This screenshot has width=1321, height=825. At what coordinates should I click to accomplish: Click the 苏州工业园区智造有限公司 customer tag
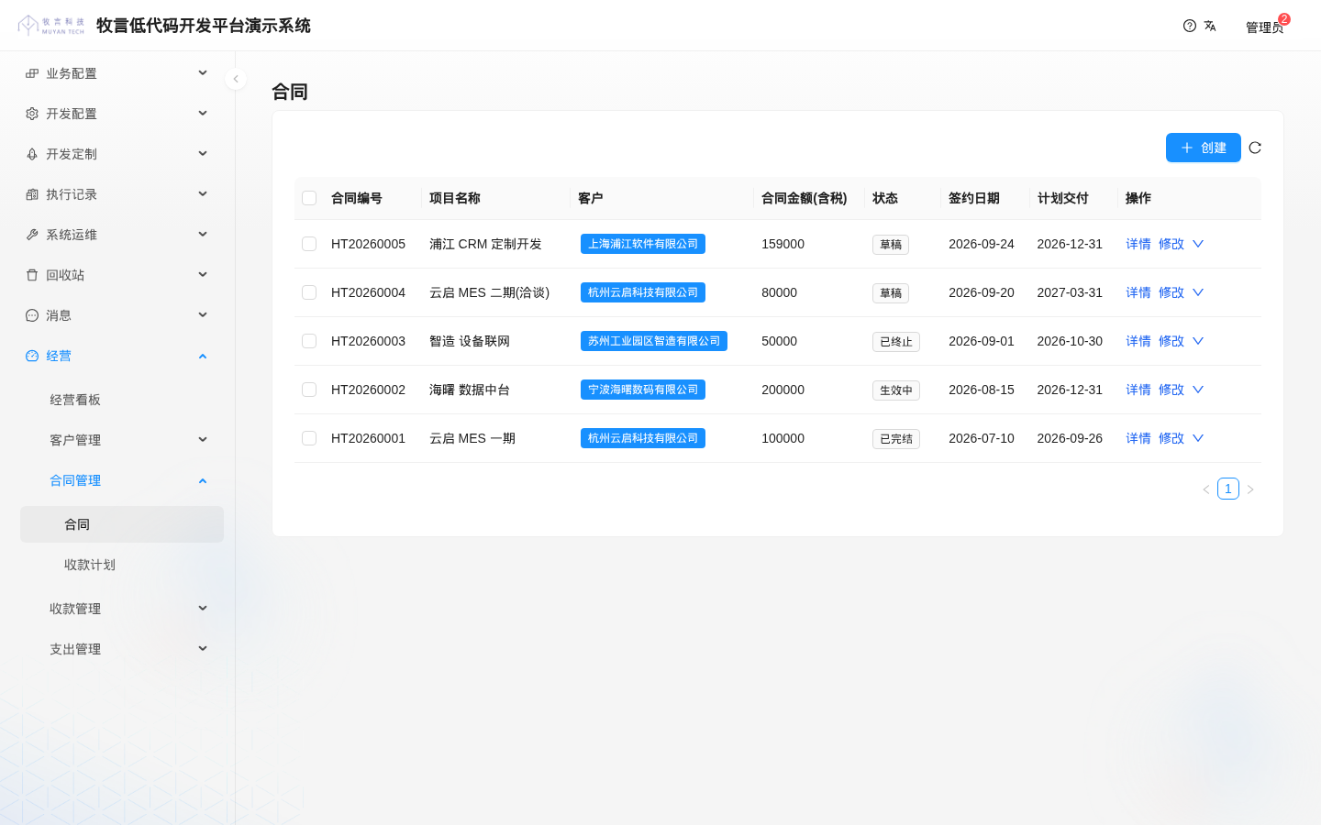point(654,341)
